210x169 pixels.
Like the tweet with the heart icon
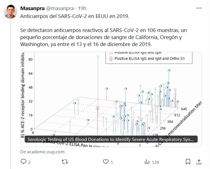click(x=106, y=162)
